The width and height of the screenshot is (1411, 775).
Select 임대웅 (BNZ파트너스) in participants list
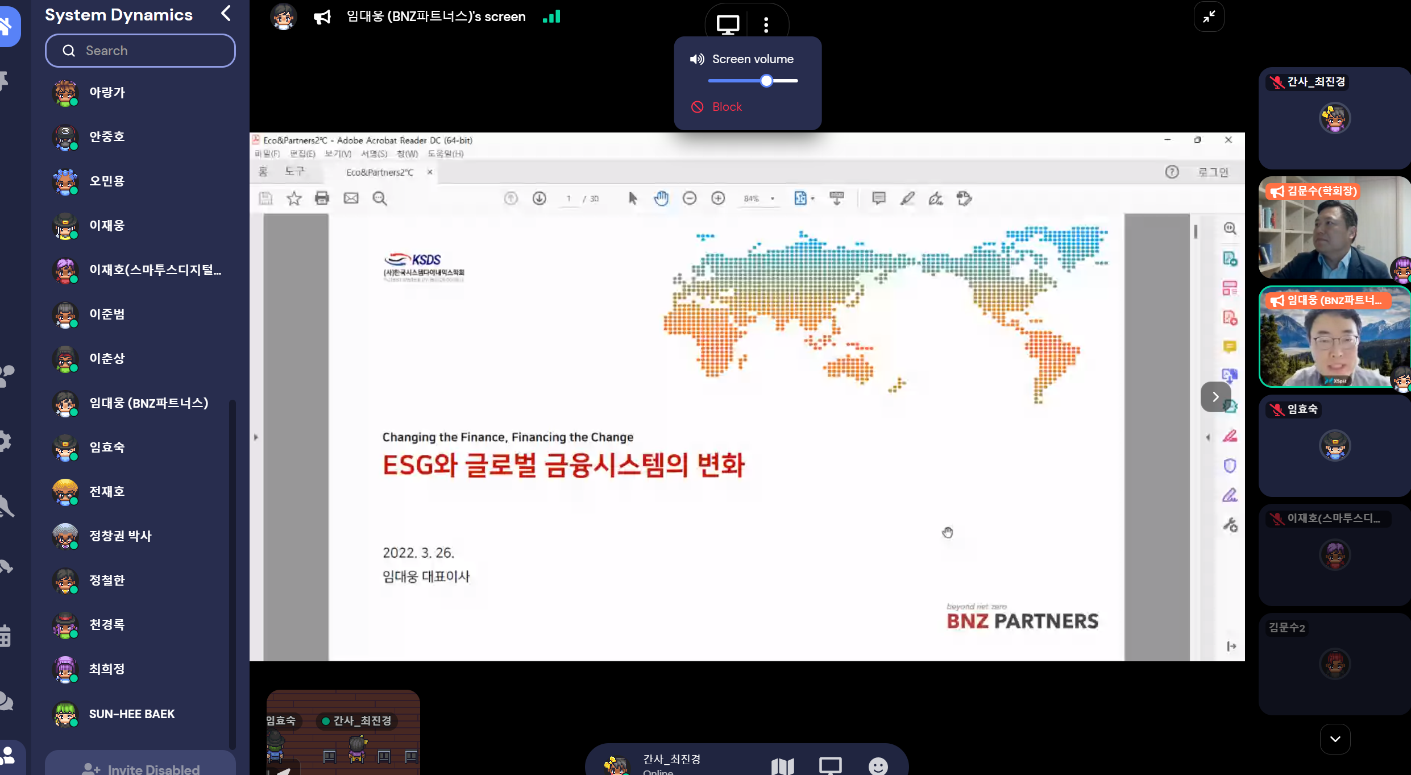[x=148, y=403]
